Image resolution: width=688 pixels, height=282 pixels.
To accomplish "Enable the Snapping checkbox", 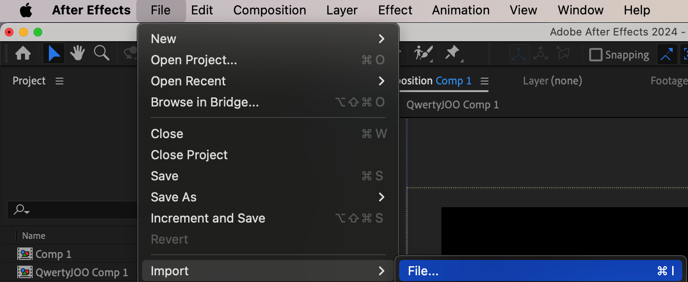I will pyautogui.click(x=595, y=55).
